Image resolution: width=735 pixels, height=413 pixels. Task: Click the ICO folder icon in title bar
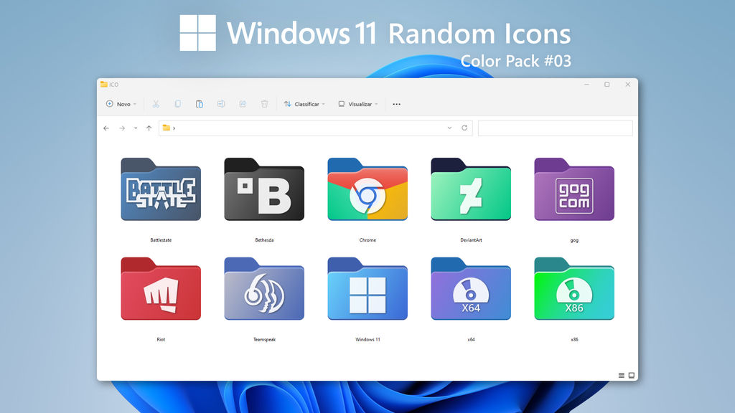[x=103, y=85]
